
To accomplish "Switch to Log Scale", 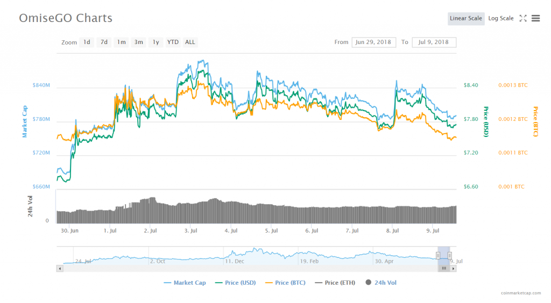I will coord(501,19).
